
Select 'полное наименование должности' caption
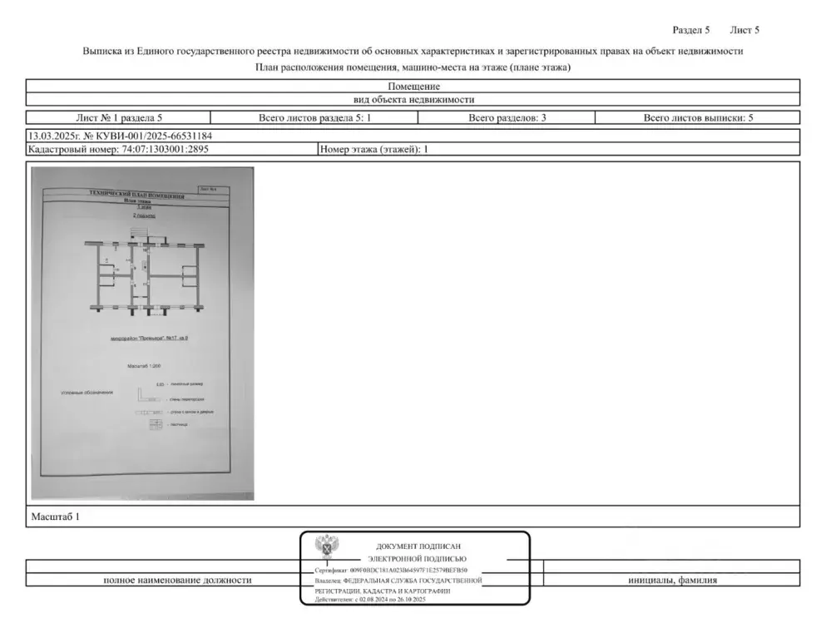click(x=177, y=580)
